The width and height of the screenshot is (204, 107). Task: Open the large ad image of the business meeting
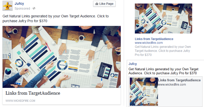click(62, 57)
